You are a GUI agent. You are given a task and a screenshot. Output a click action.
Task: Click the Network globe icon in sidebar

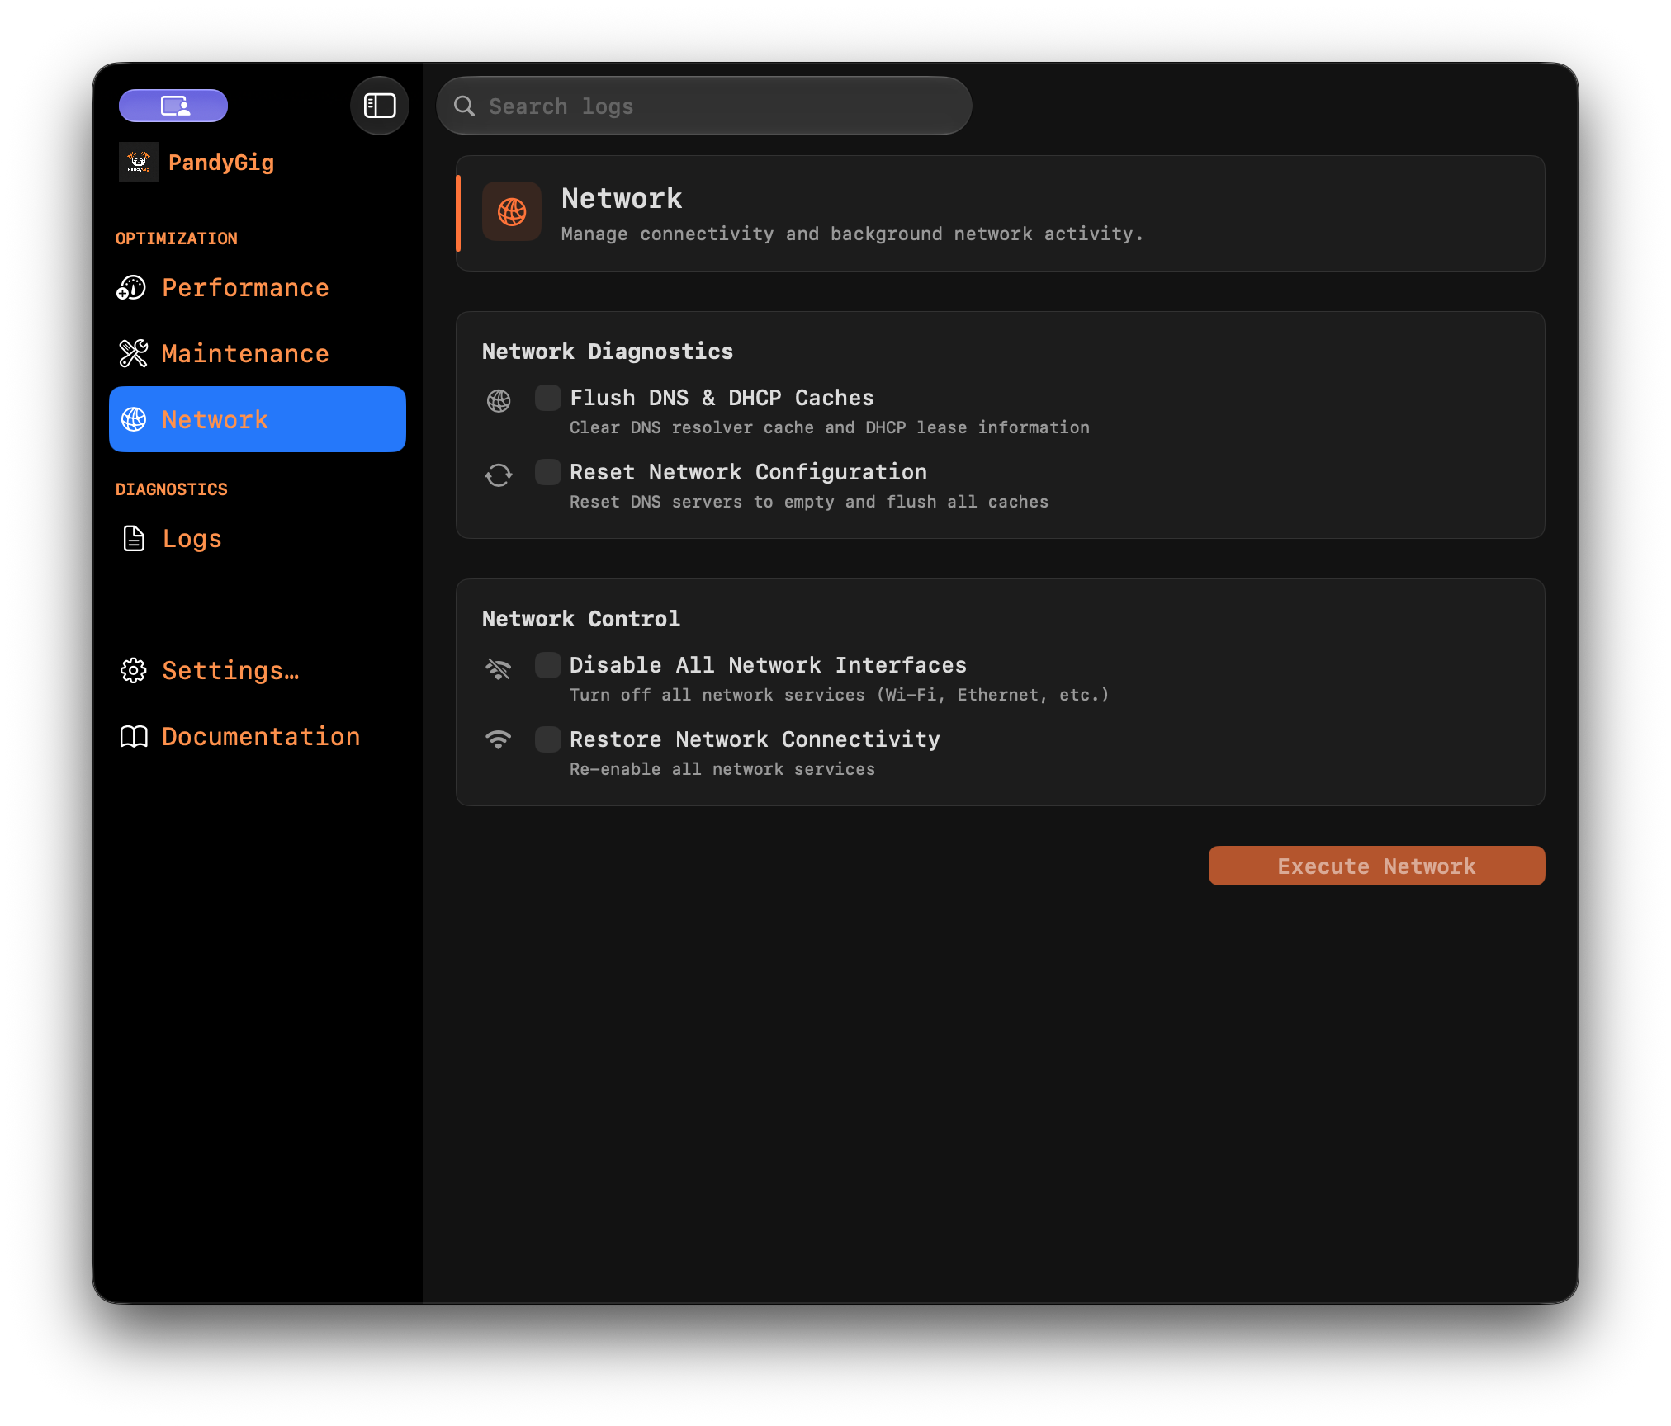134,420
